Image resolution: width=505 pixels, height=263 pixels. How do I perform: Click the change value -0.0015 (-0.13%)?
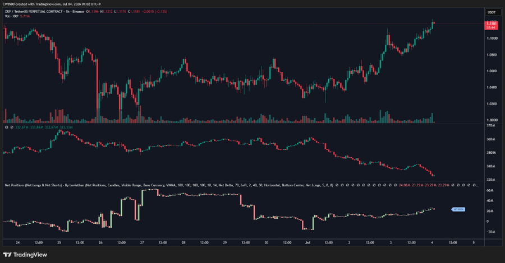tap(155, 12)
